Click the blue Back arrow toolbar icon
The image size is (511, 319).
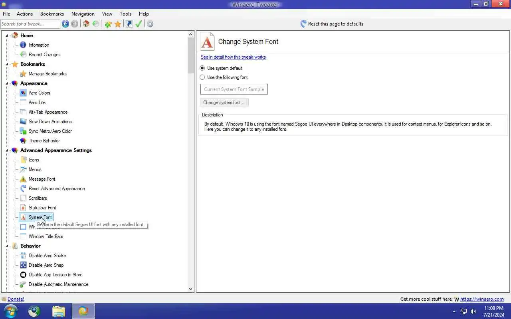65,24
